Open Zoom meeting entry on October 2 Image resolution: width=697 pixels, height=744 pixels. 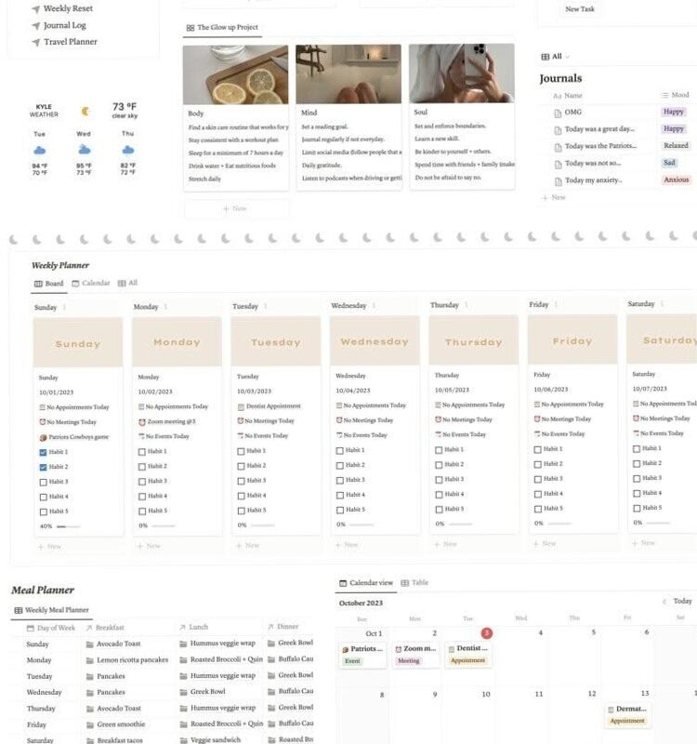(415, 655)
